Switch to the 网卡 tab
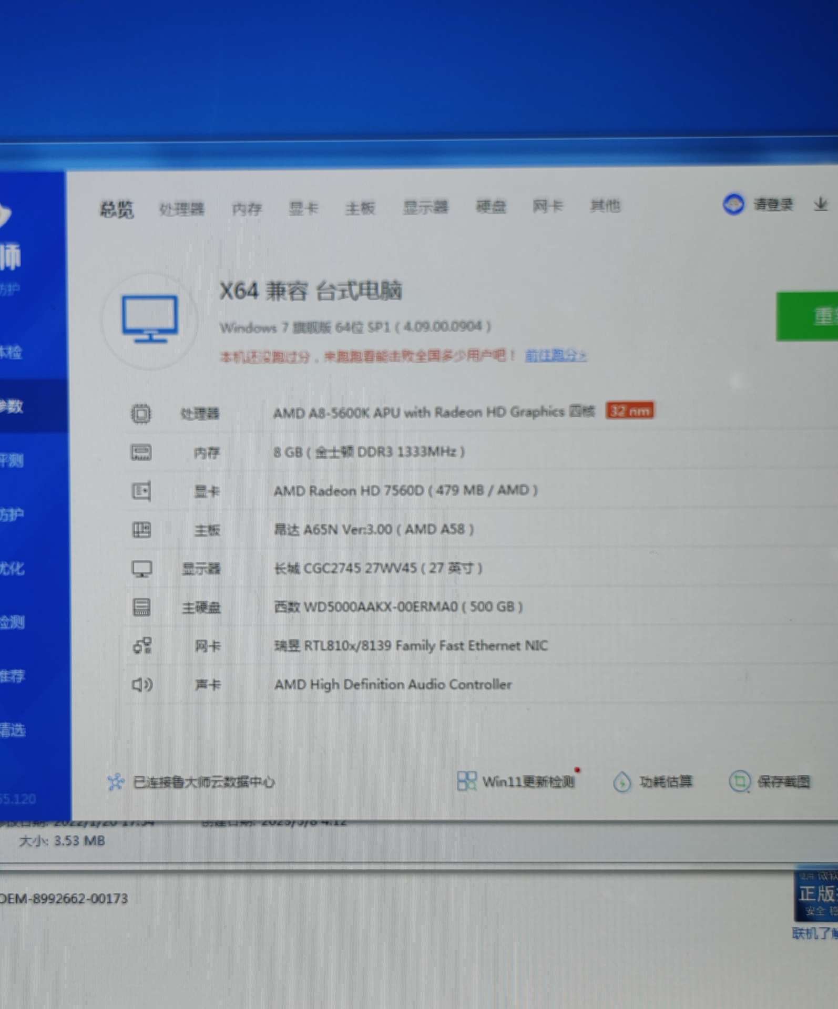 point(548,206)
